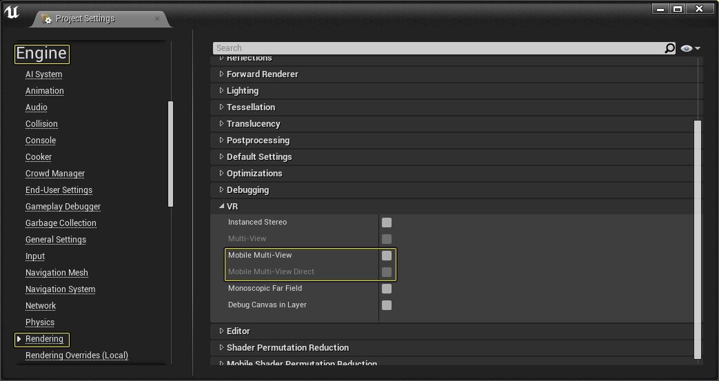Expand the Shader Permutation Reduction section
Viewport: 719px width, 381px height.
pos(221,347)
